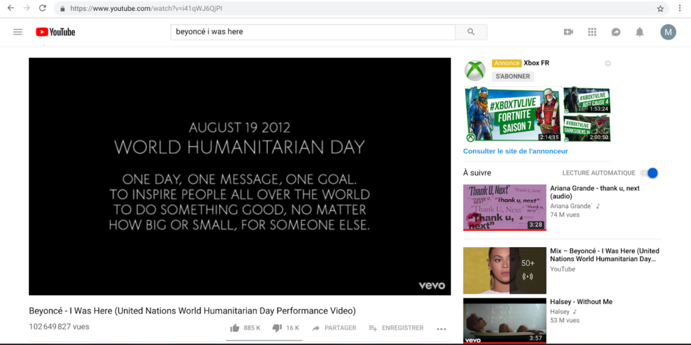Click the "Ariana Grande - thank u, next (audio)" title
Image resolution: width=691 pixels, height=345 pixels.
tap(595, 192)
